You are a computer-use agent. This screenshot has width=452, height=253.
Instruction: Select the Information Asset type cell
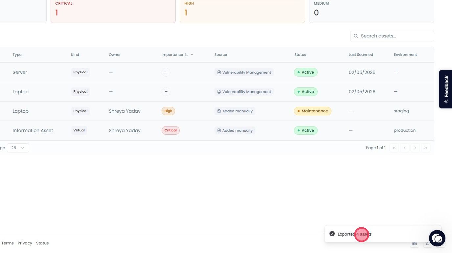(x=33, y=130)
